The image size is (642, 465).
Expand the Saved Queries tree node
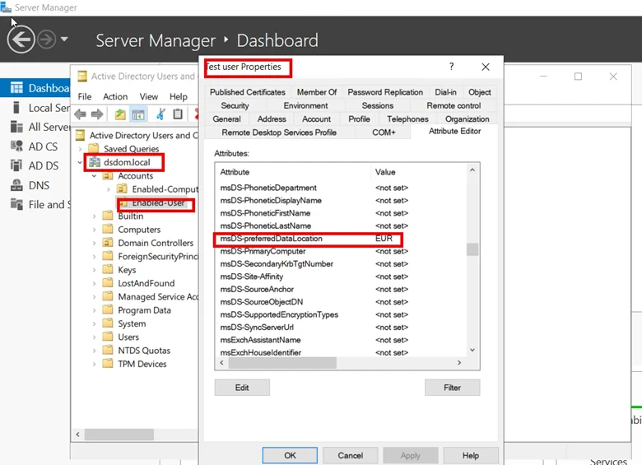coord(81,149)
